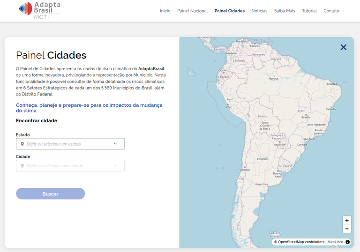Click the Caracas label on the map
360x252 pixels.
(255, 46)
